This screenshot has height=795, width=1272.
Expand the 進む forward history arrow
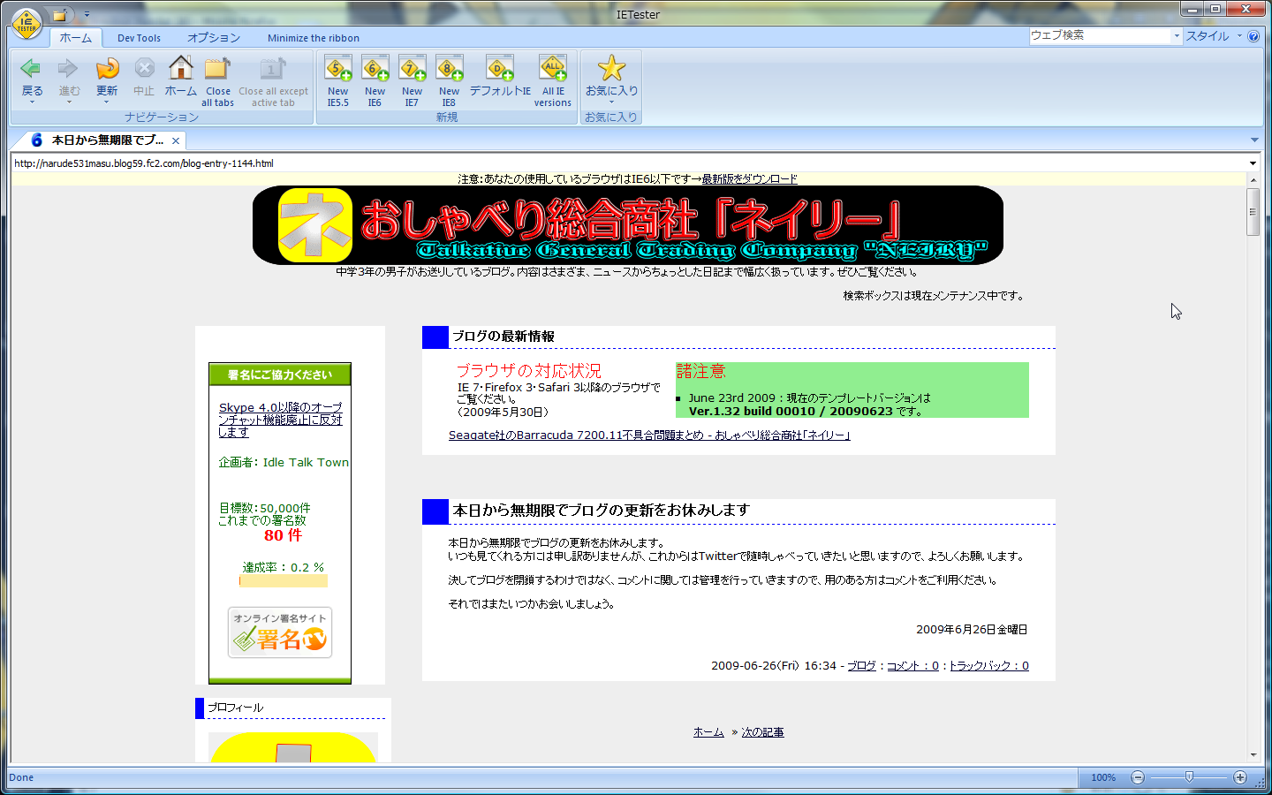pos(69,102)
